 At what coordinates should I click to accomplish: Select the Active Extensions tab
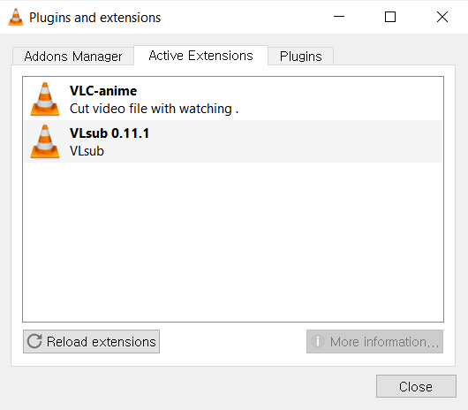pyautogui.click(x=200, y=56)
